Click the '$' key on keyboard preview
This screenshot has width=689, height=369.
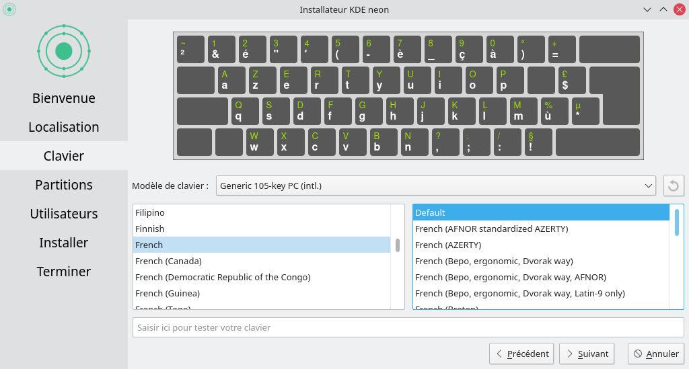pyautogui.click(x=572, y=80)
